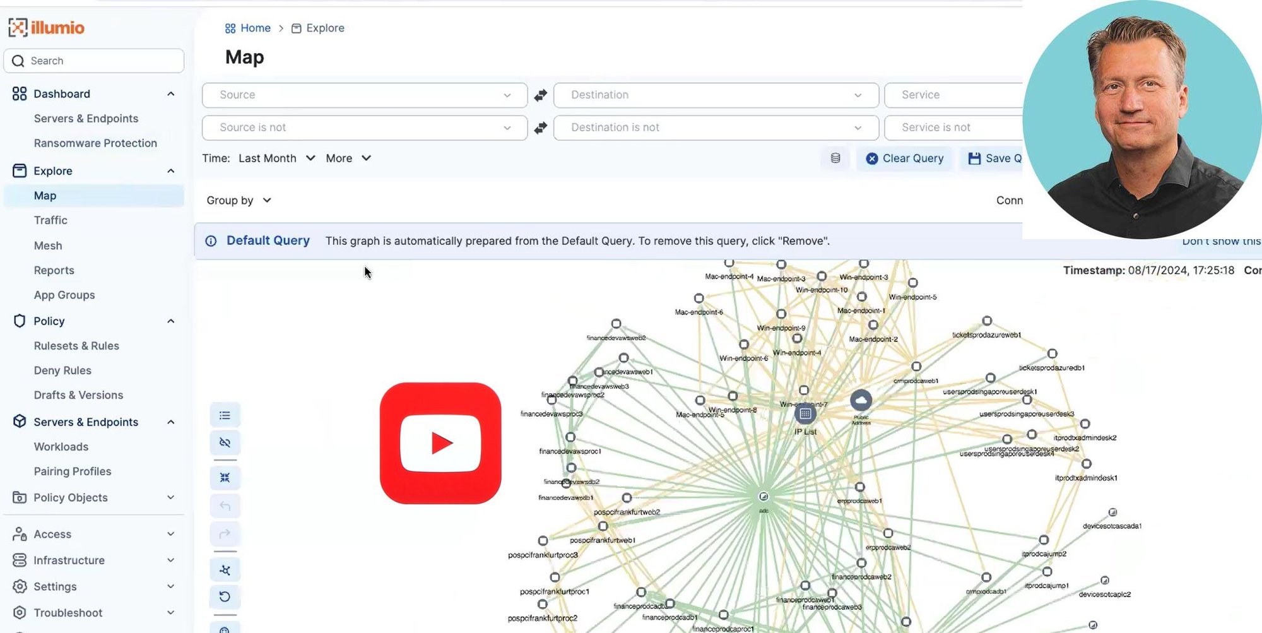Viewport: 1262px width, 633px height.
Task: Click the search magnifier icon
Action: [x=18, y=61]
